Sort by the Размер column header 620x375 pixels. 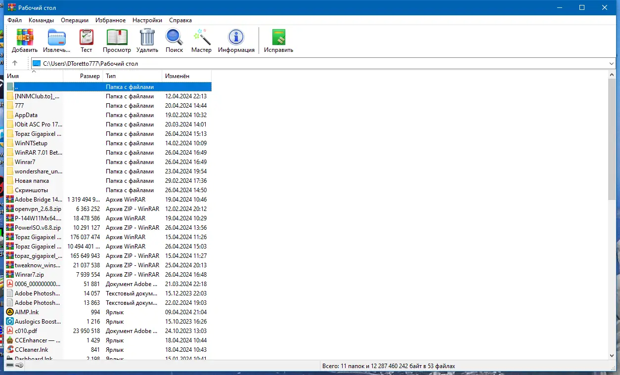click(x=83, y=76)
